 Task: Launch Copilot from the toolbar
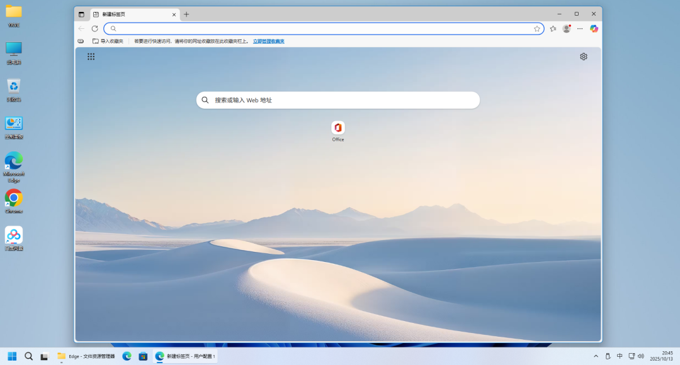pyautogui.click(x=594, y=28)
